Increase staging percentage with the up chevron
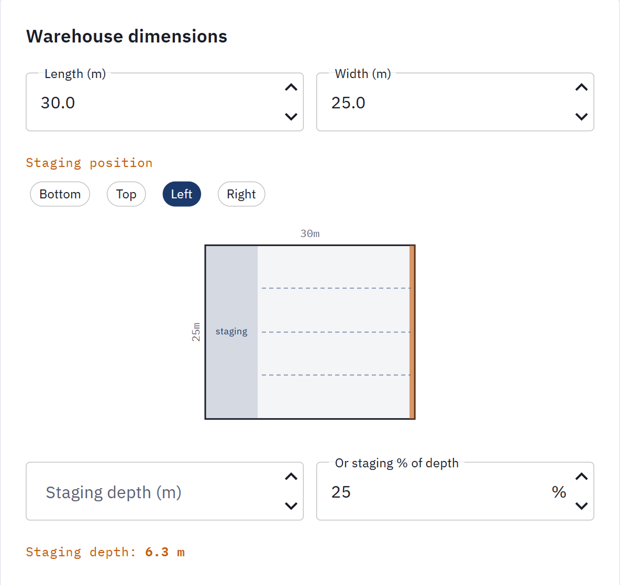Screen dimensions: 620x585 (581, 477)
